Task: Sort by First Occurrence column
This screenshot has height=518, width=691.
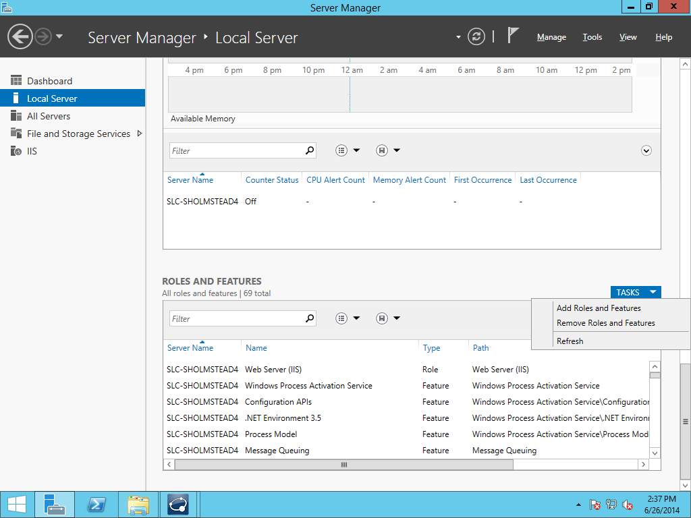Action: point(482,179)
